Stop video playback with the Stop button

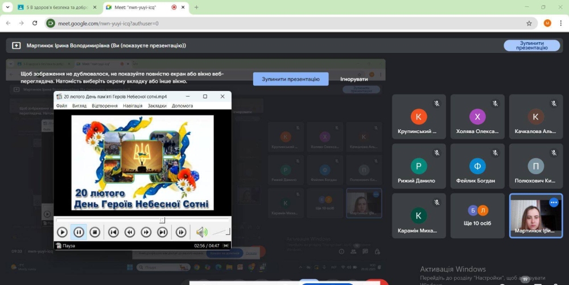coord(95,232)
